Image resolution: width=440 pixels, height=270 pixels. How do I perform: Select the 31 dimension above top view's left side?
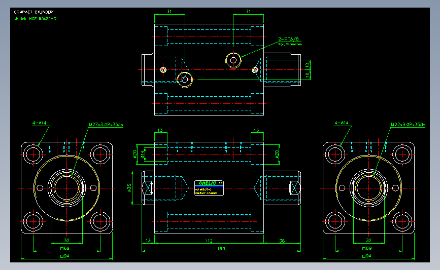169,12
